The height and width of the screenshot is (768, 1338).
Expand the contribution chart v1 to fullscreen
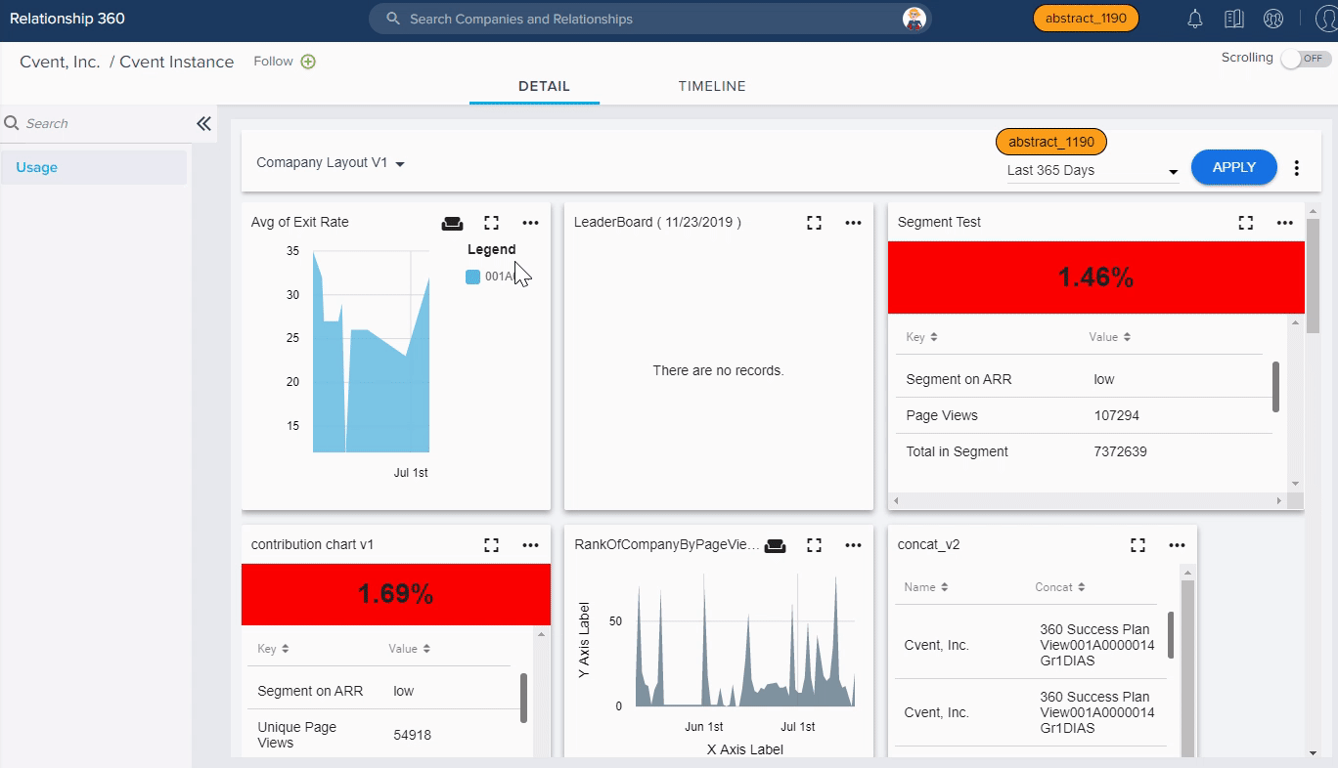pyautogui.click(x=491, y=545)
